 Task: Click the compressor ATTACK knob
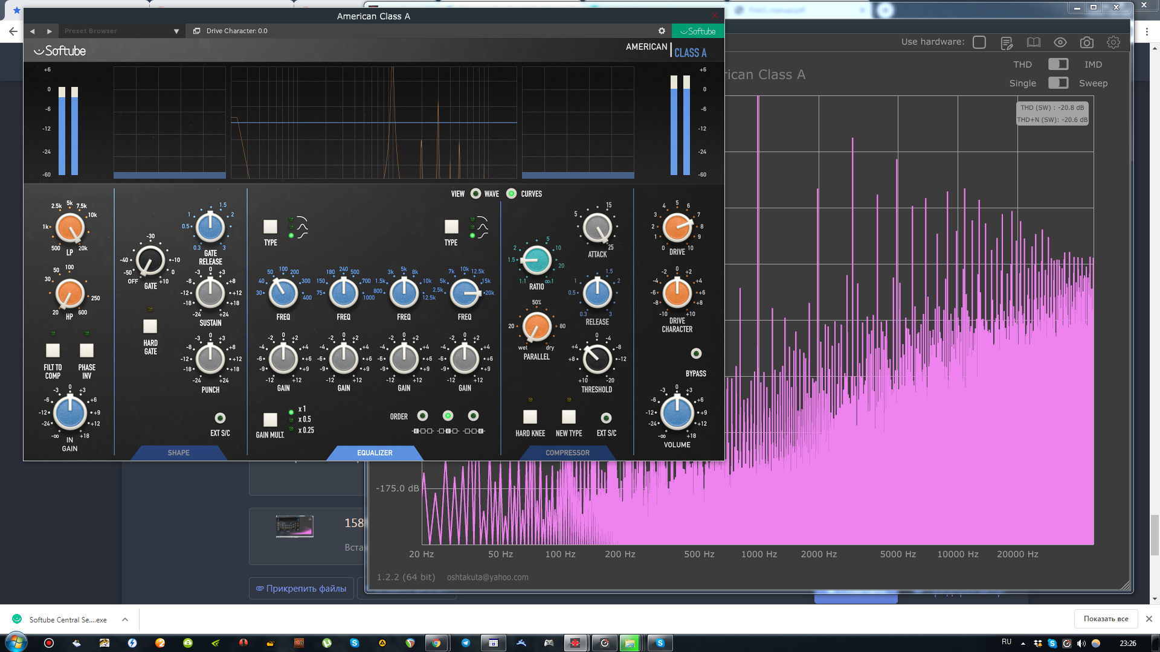point(598,228)
